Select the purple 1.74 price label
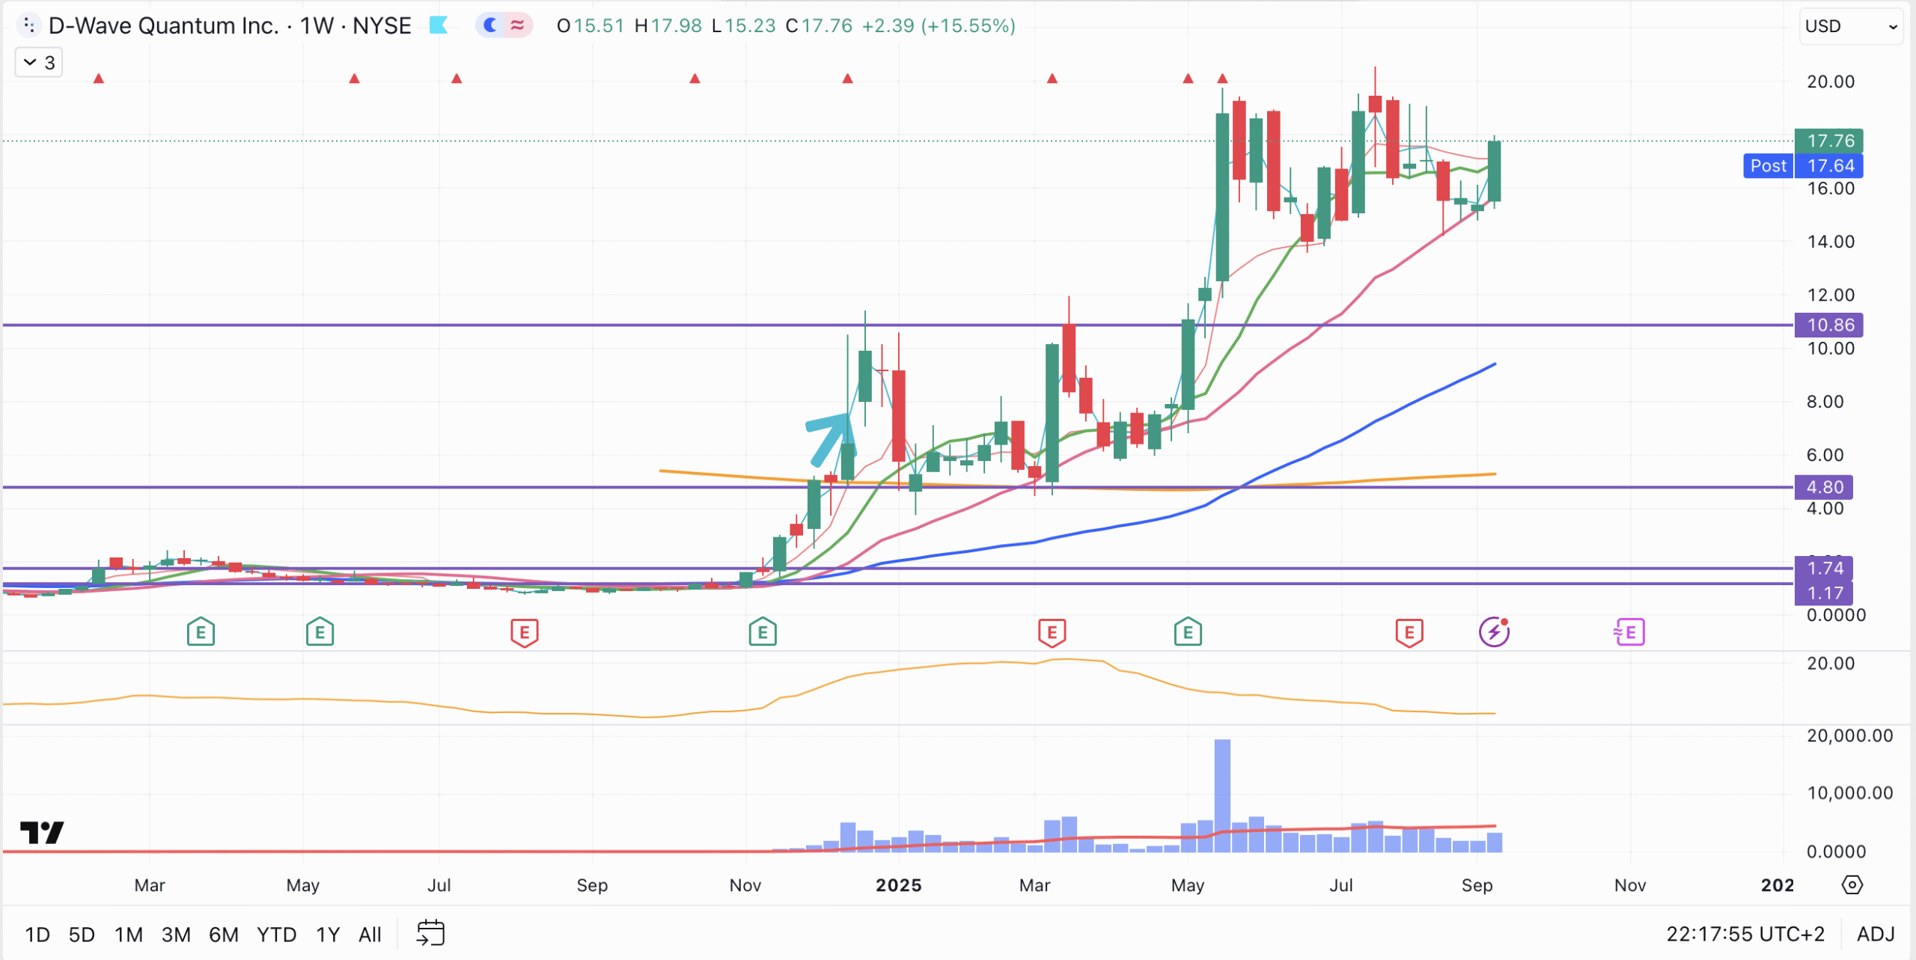 pos(1824,568)
